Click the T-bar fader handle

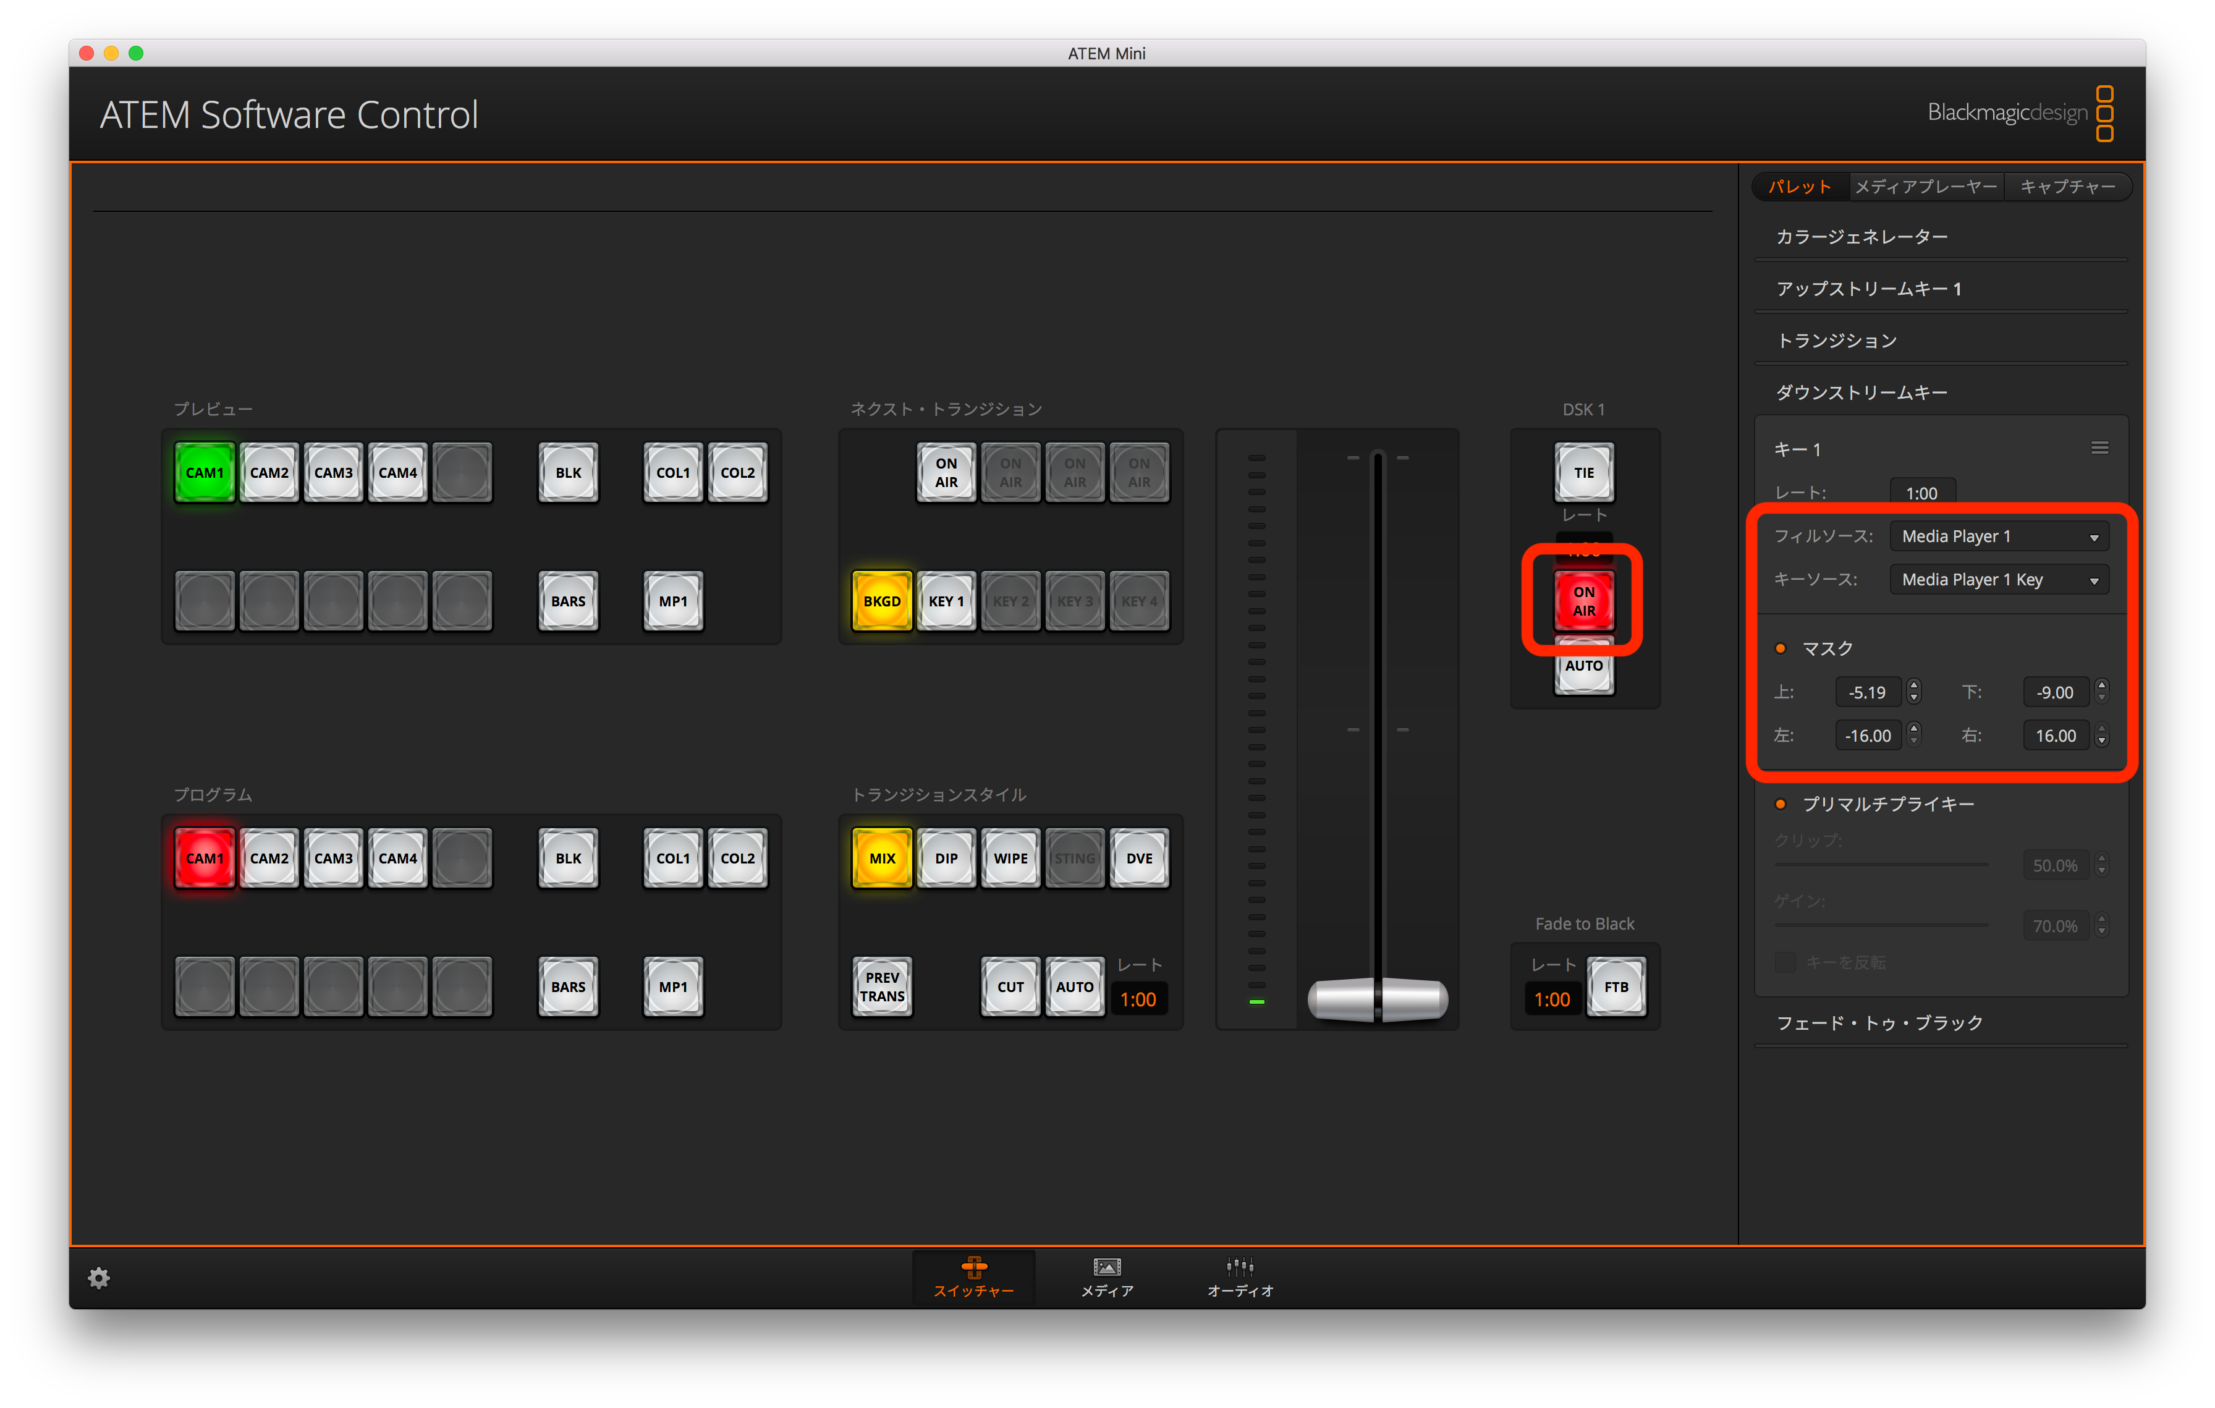click(1377, 999)
